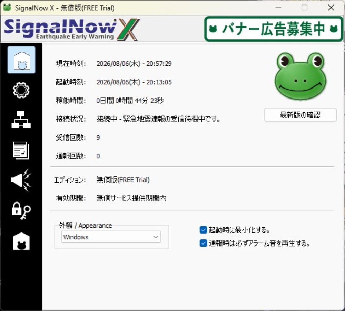Click 無償サービス提供期間内 validity text
Image resolution: width=345 pixels, height=311 pixels.
131,198
